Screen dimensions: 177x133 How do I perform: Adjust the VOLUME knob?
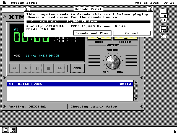coord(113,62)
